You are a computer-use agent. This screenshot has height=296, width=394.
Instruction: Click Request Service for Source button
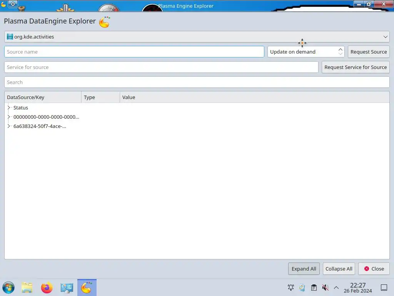coord(356,67)
